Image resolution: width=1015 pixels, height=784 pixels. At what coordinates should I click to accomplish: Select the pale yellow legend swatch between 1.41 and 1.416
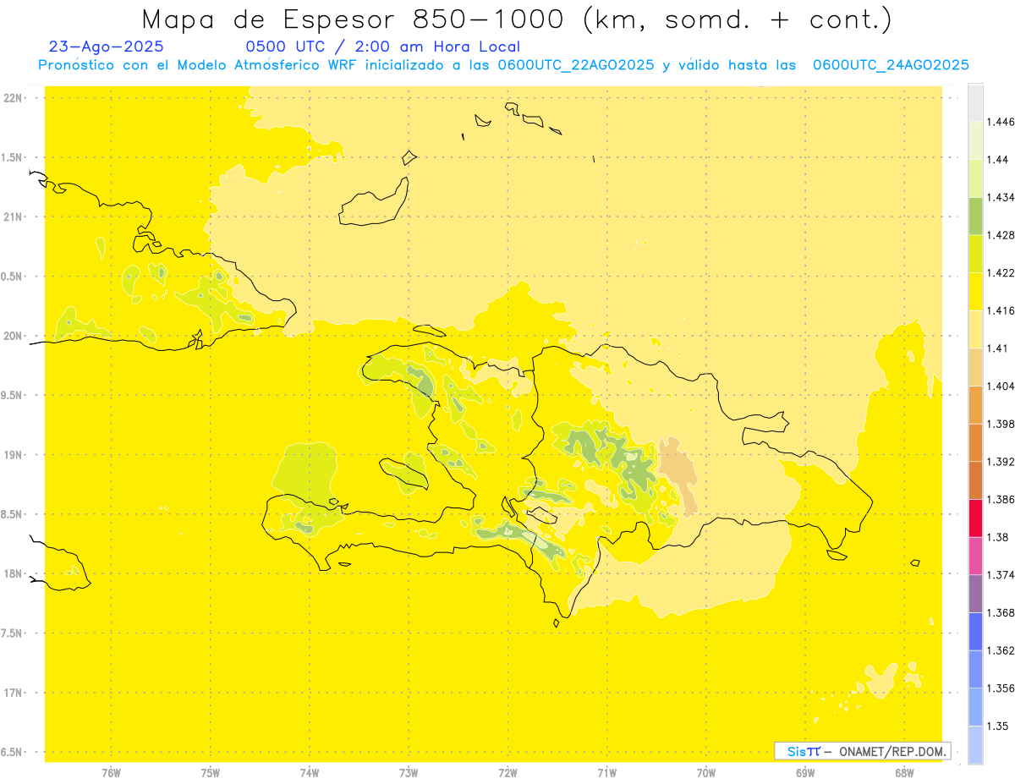(975, 329)
